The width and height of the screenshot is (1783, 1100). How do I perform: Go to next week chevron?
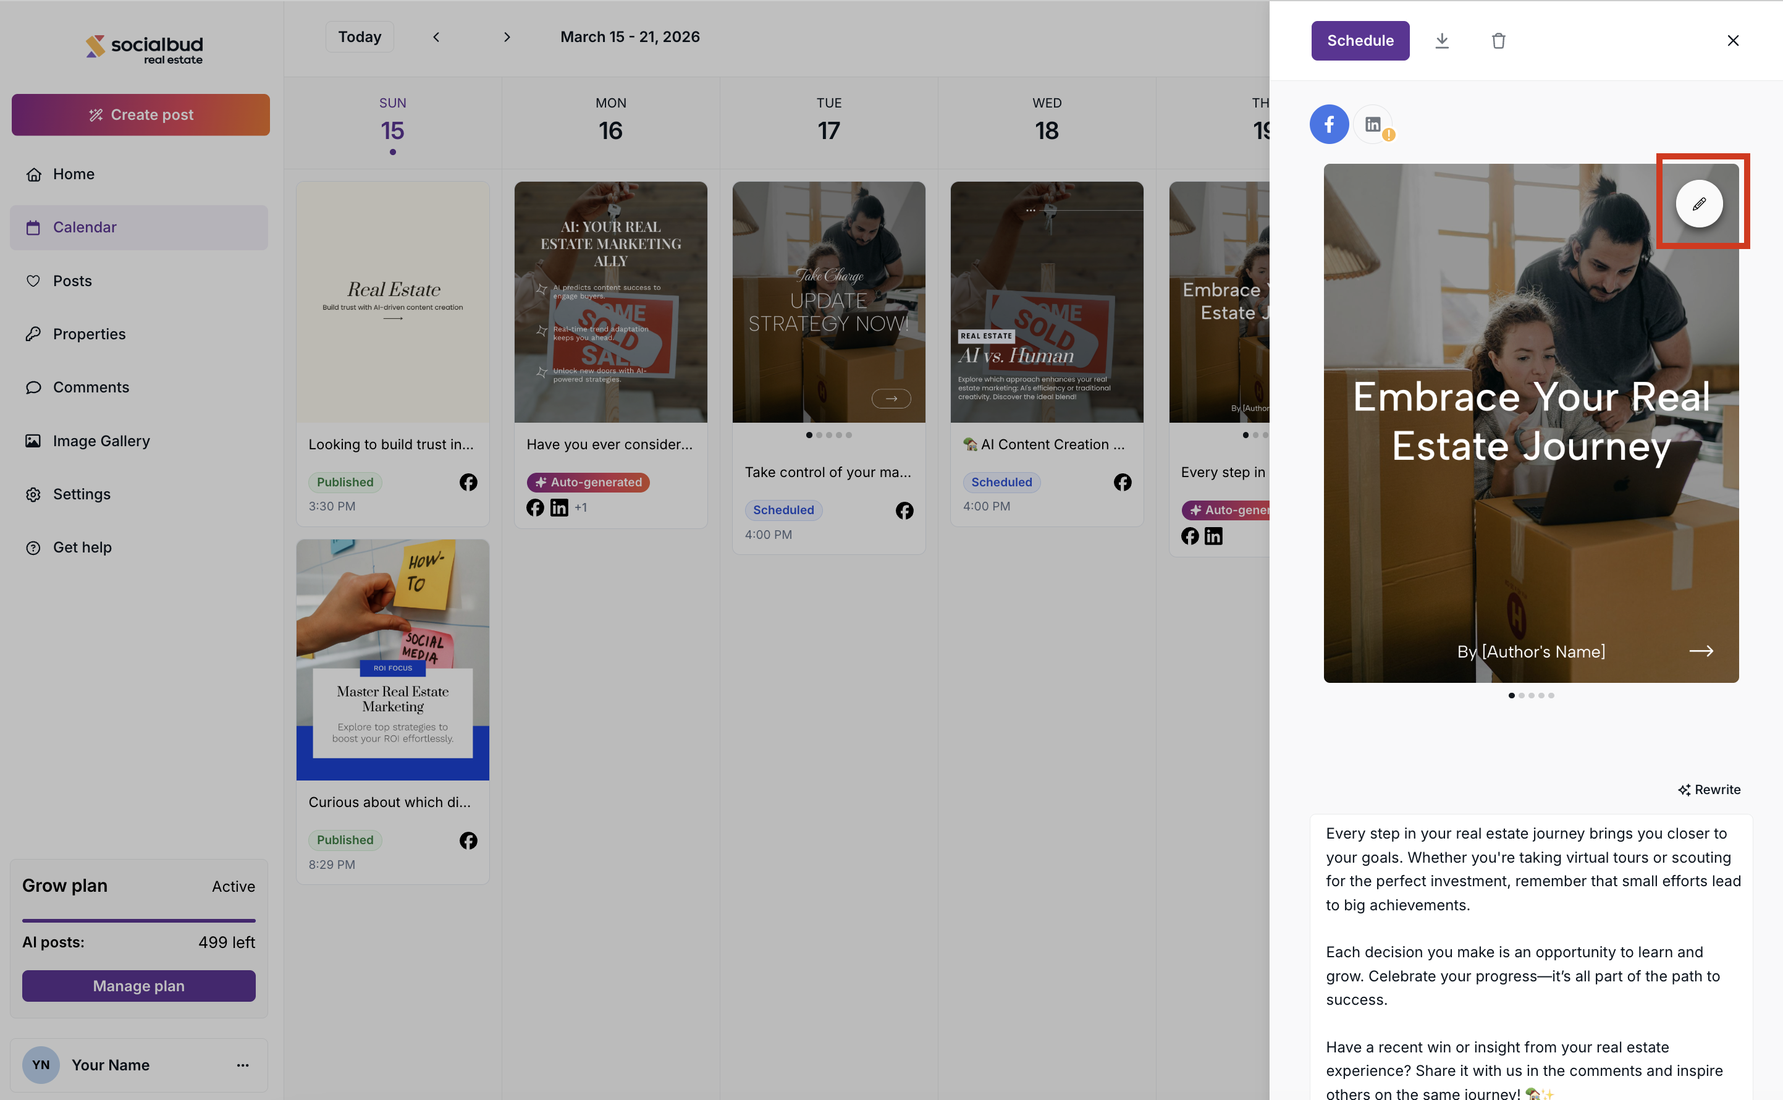click(507, 37)
